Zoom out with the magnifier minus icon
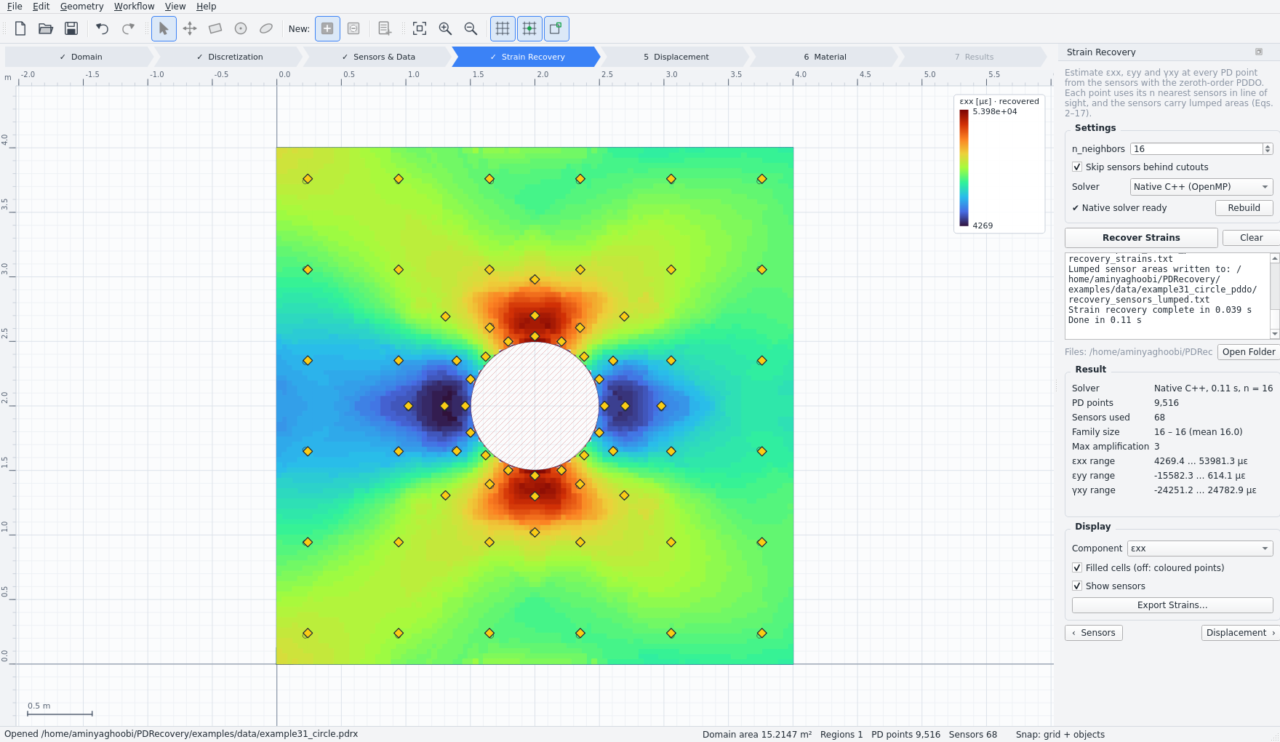 point(471,28)
